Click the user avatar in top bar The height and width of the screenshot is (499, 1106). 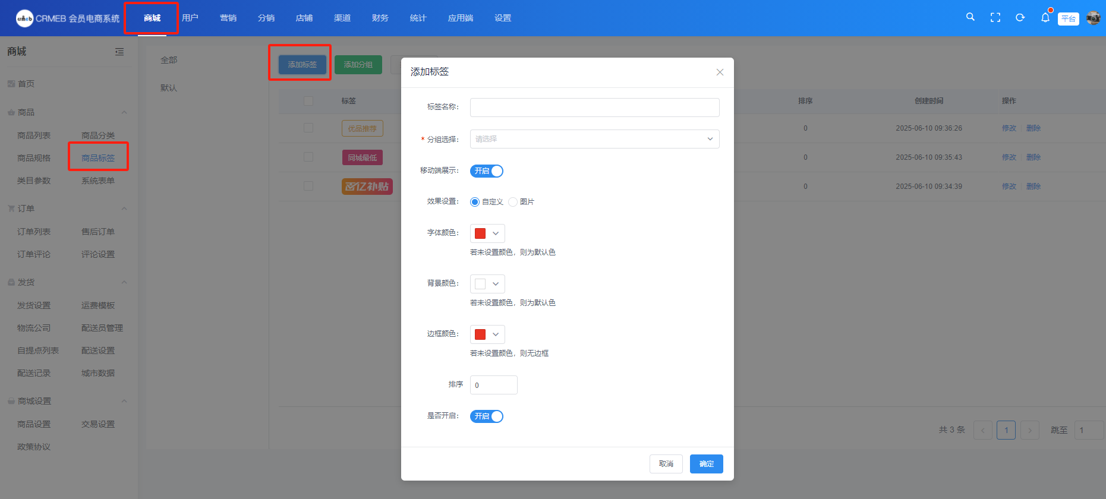pyautogui.click(x=1093, y=18)
